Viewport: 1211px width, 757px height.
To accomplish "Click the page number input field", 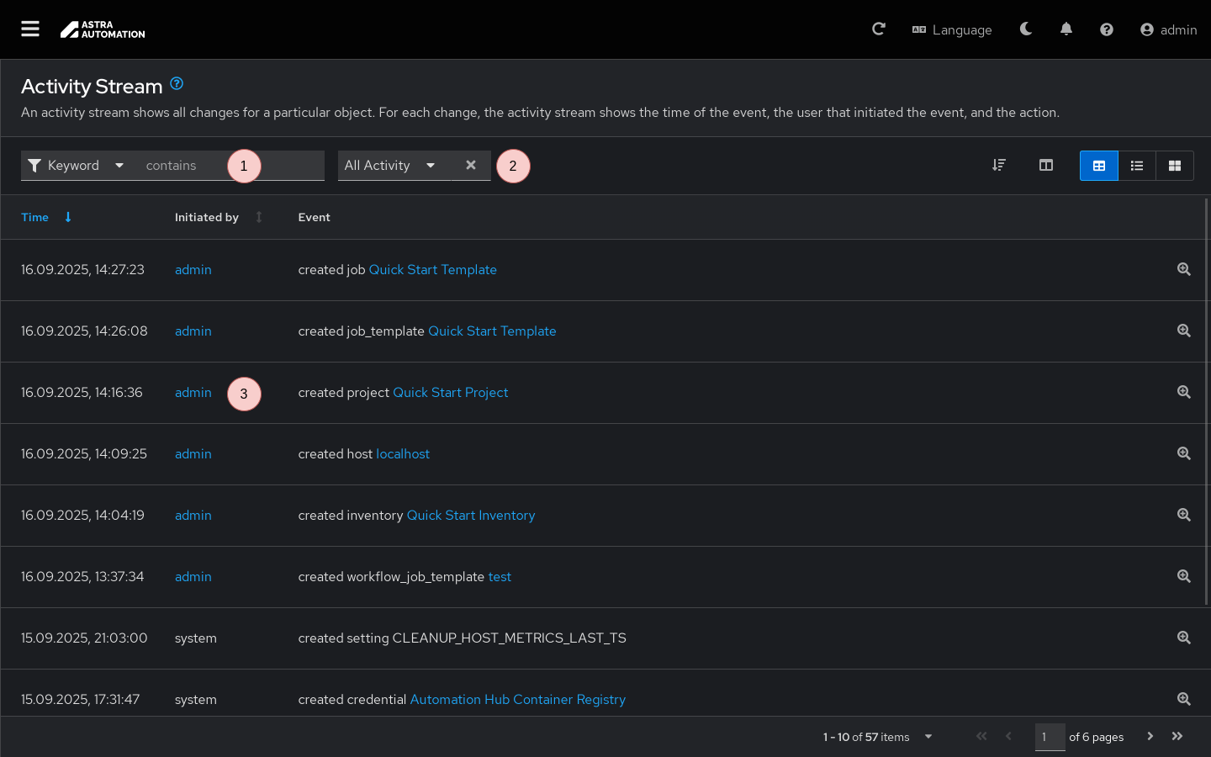I will coord(1050,737).
